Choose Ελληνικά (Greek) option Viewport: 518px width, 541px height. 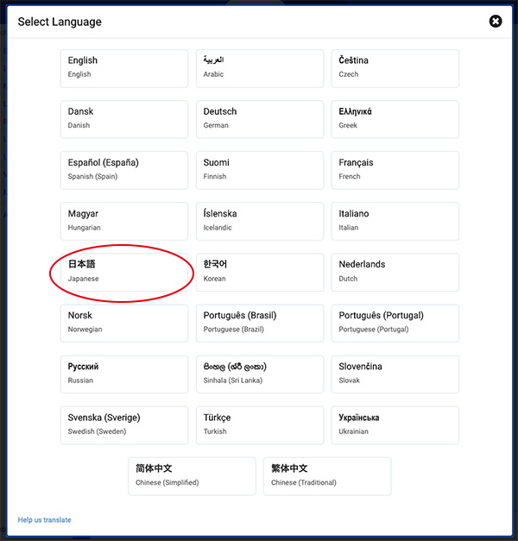click(395, 119)
